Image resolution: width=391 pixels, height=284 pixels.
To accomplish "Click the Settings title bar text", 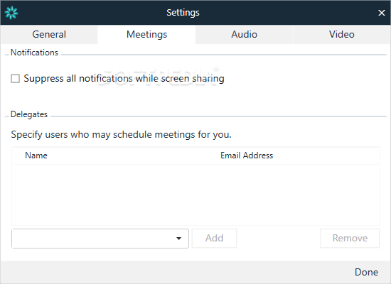I will [x=183, y=13].
